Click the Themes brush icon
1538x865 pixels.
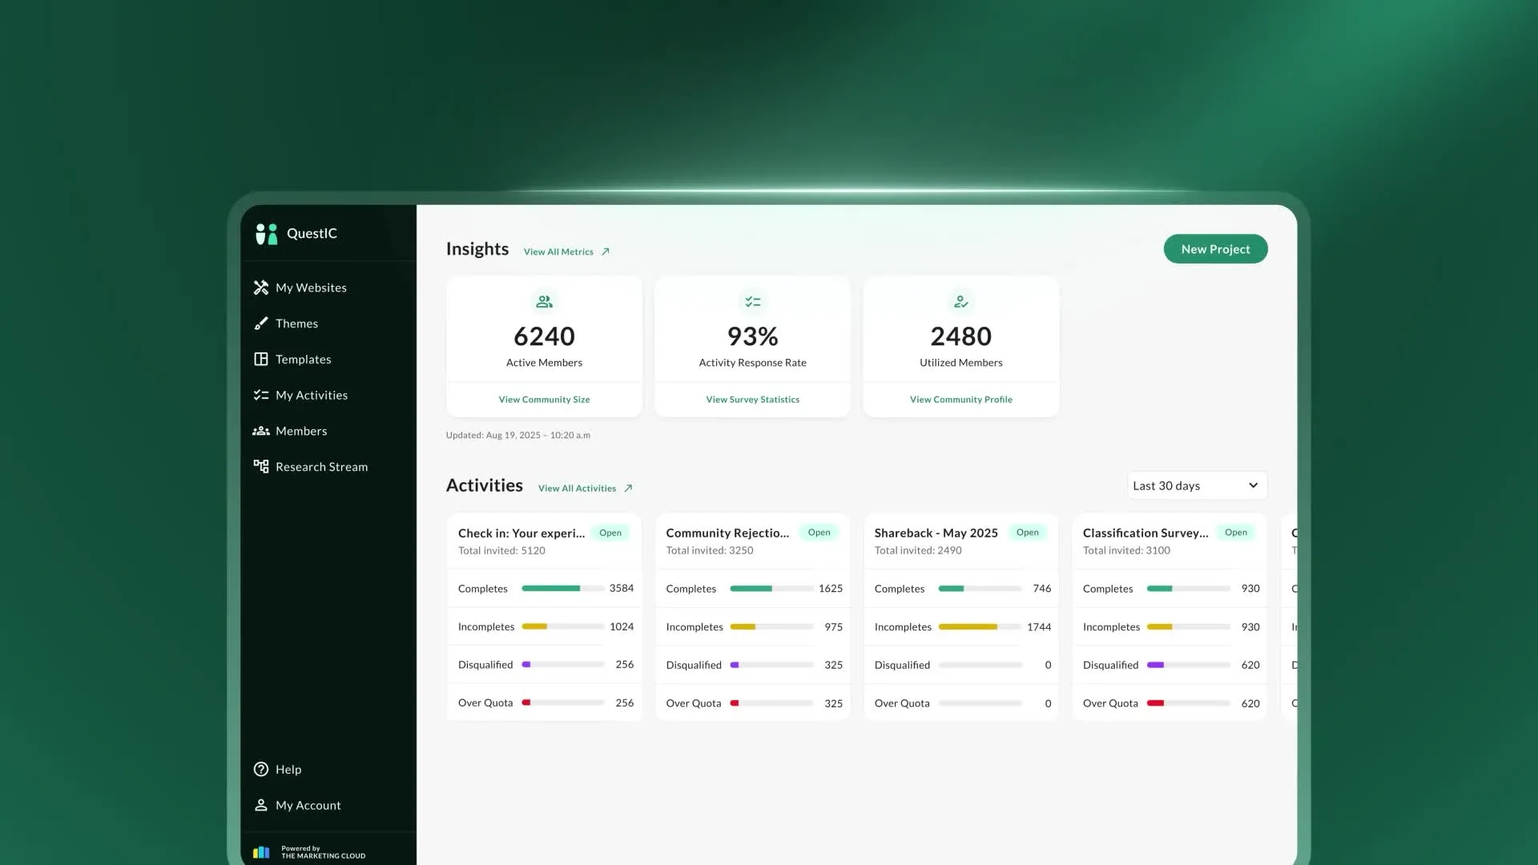[261, 324]
